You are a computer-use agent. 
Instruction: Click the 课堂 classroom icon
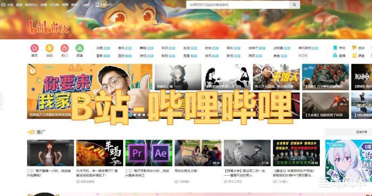354,55
